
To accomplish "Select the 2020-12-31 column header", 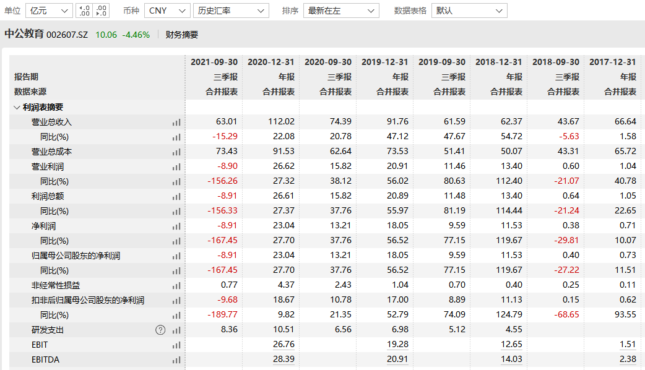I will coord(271,62).
